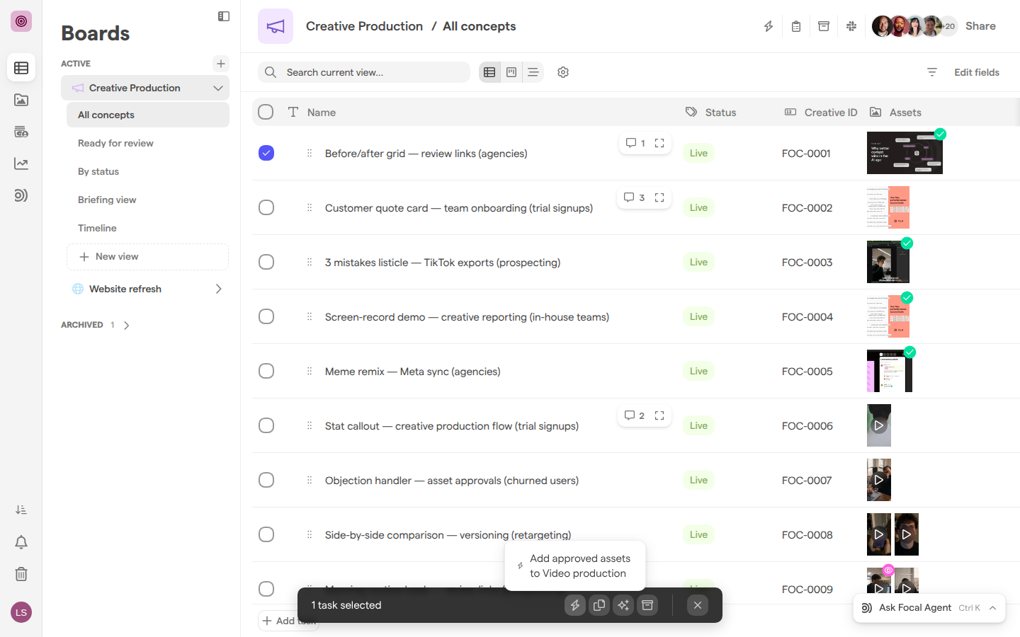This screenshot has height=637, width=1020.
Task: Expand the Before/after grid row fullscreen icon
Action: pyautogui.click(x=659, y=143)
